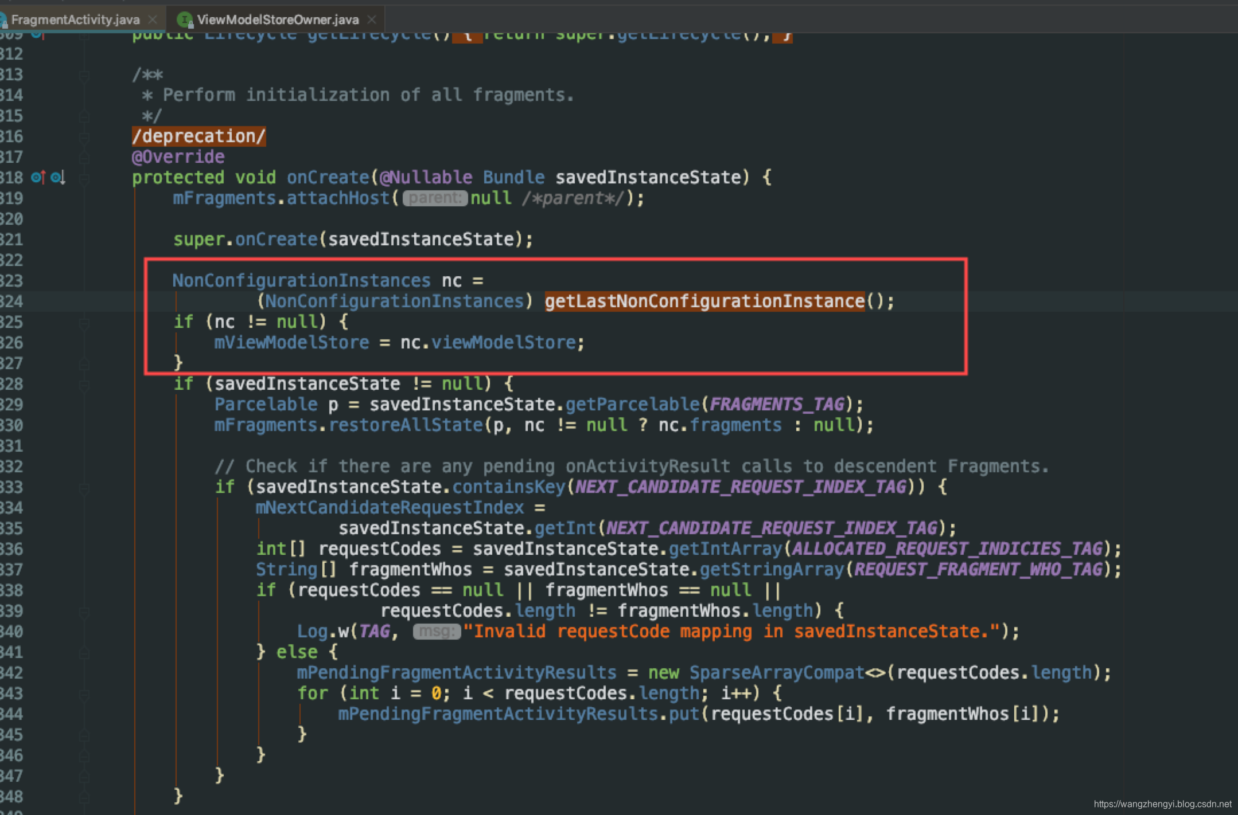
Task: Collapse the for loop fold marker at line 343
Action: [84, 694]
